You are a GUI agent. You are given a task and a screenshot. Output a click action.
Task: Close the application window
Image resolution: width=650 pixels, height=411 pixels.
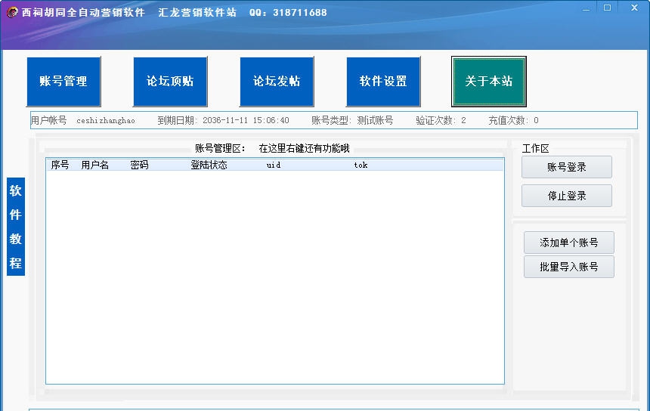(634, 8)
